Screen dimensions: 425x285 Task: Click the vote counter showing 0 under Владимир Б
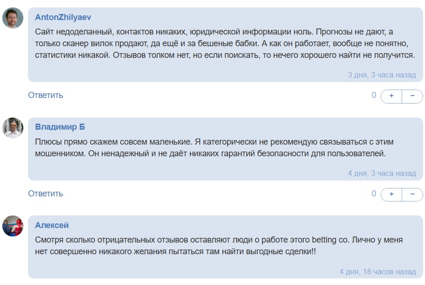[373, 193]
